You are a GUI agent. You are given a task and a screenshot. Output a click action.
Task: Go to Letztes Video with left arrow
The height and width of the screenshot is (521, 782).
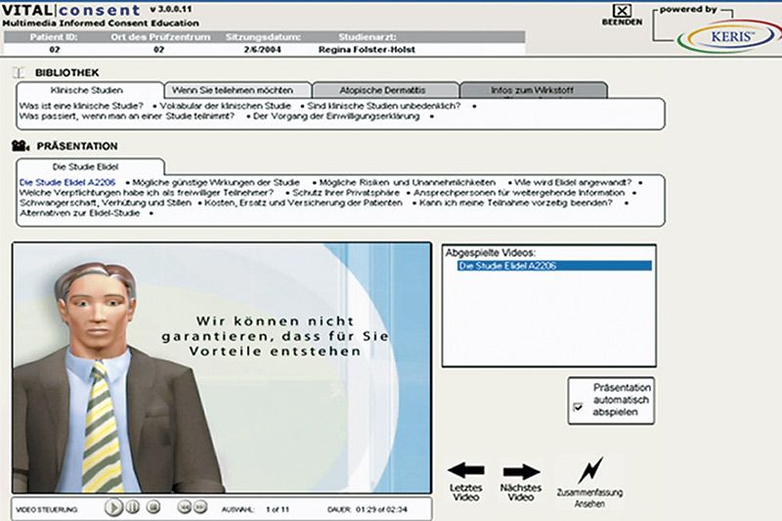[466, 470]
